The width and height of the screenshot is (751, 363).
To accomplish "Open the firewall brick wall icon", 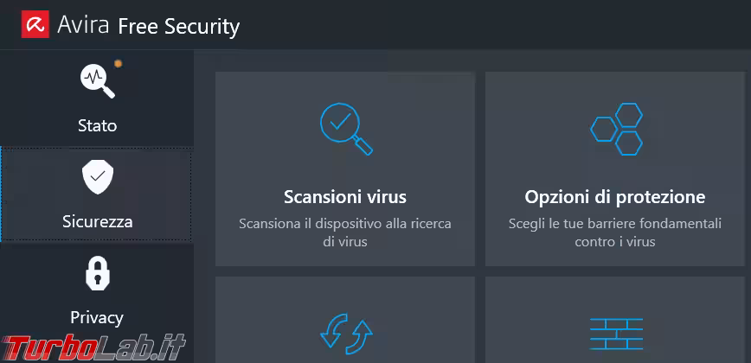I will click(x=615, y=334).
